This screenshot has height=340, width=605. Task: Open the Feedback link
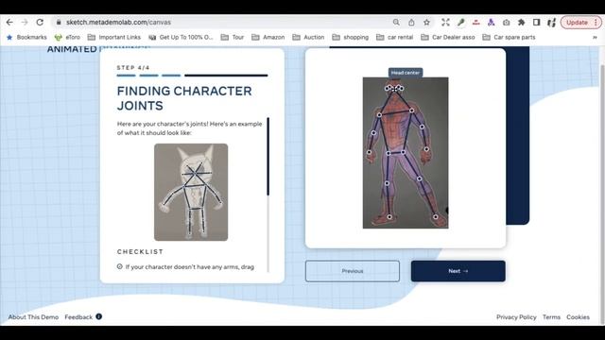[78, 317]
